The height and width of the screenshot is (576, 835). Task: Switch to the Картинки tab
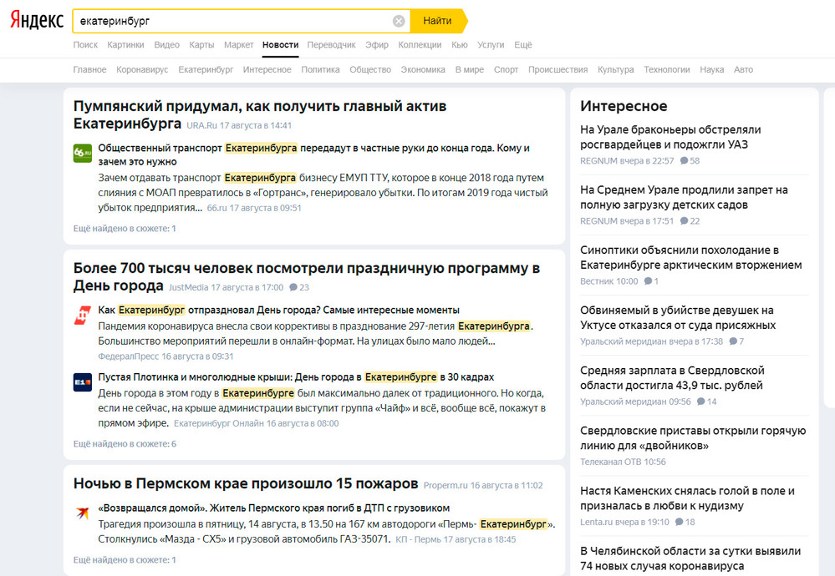tap(126, 45)
